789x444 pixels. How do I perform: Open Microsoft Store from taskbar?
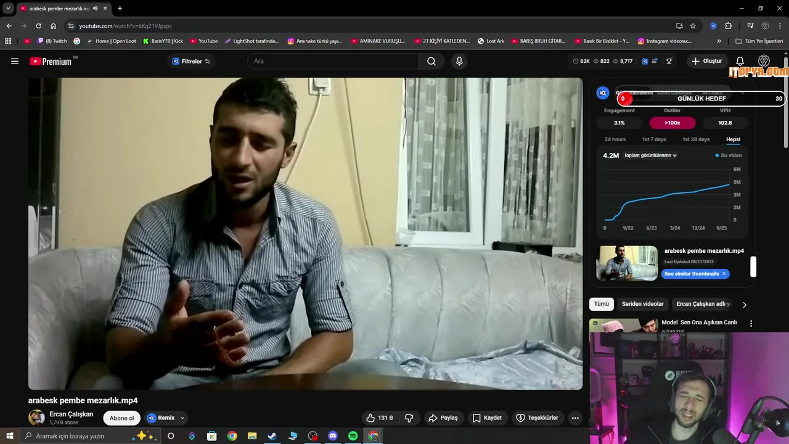(x=211, y=436)
